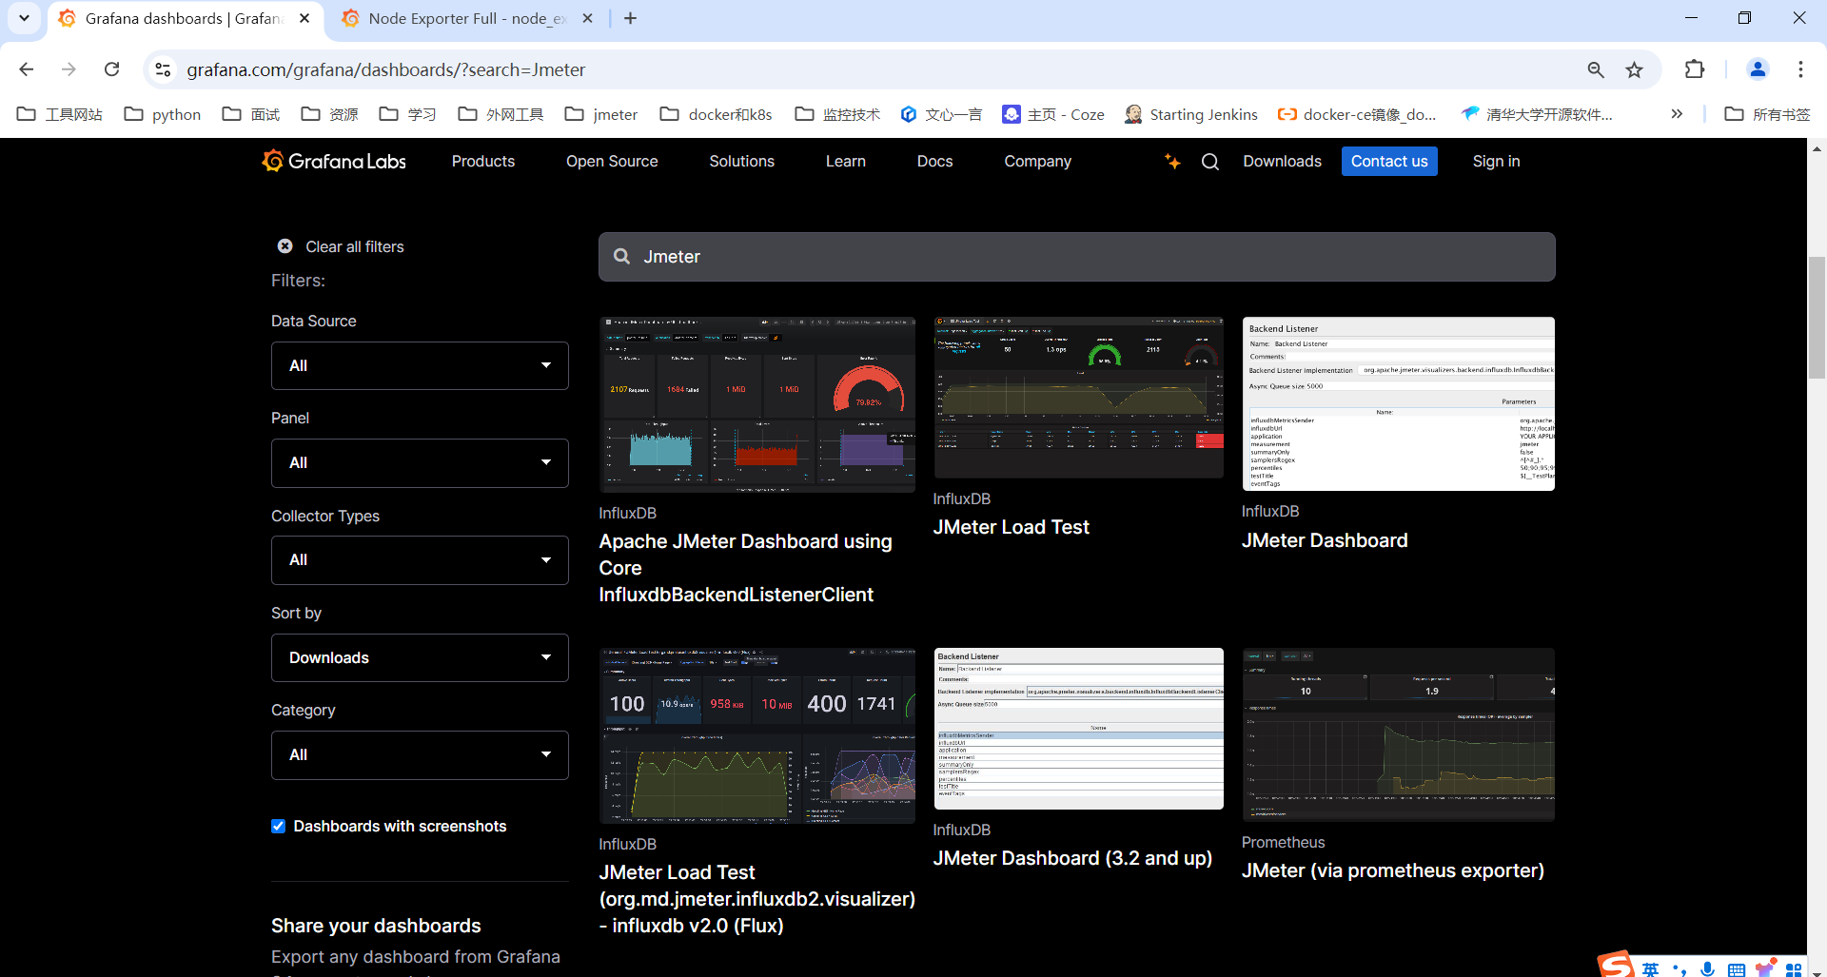Open the jmeter bookmark folder
This screenshot has height=977, width=1827.
click(x=601, y=114)
